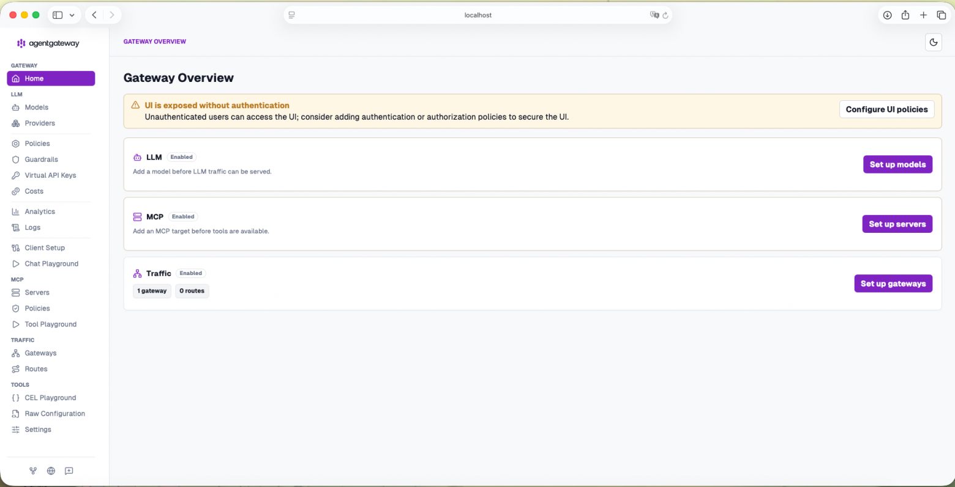Click the agentgateway logo
955x487 pixels.
(x=48, y=43)
